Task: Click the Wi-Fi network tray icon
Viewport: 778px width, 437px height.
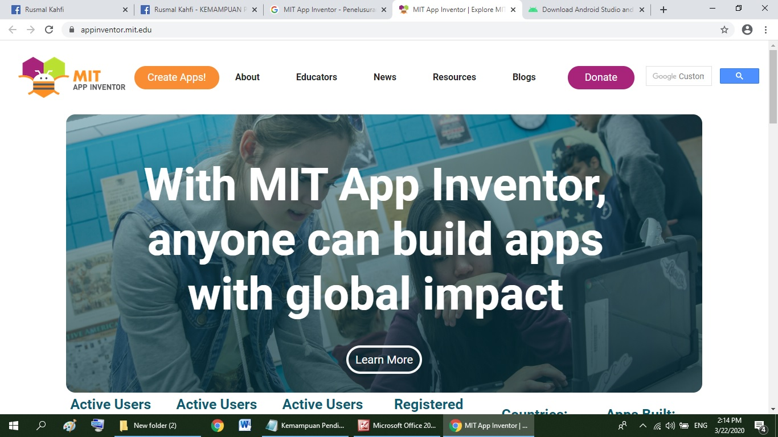Action: point(657,426)
